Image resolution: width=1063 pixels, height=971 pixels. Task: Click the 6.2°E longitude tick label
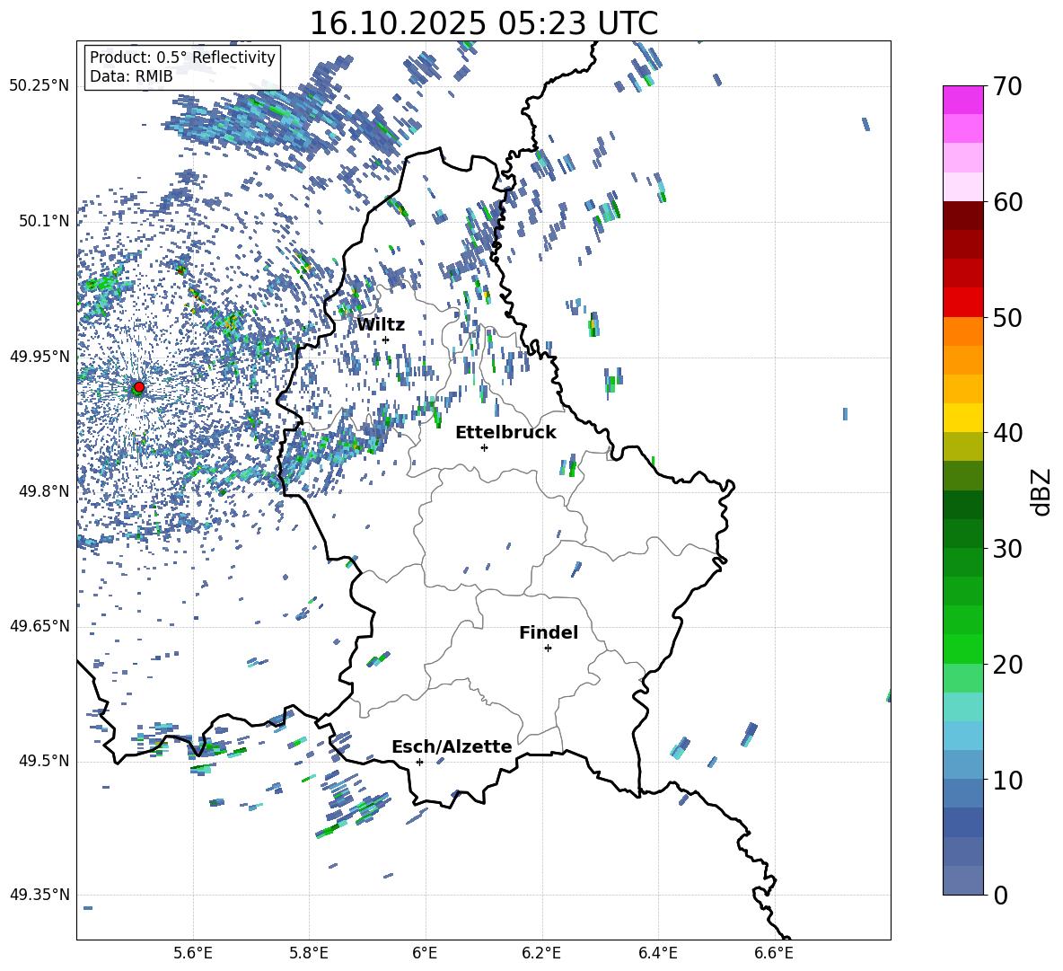[541, 952]
